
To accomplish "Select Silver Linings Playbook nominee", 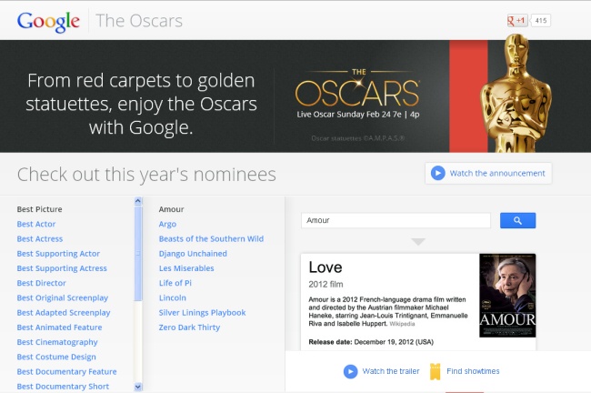I will point(202,312).
